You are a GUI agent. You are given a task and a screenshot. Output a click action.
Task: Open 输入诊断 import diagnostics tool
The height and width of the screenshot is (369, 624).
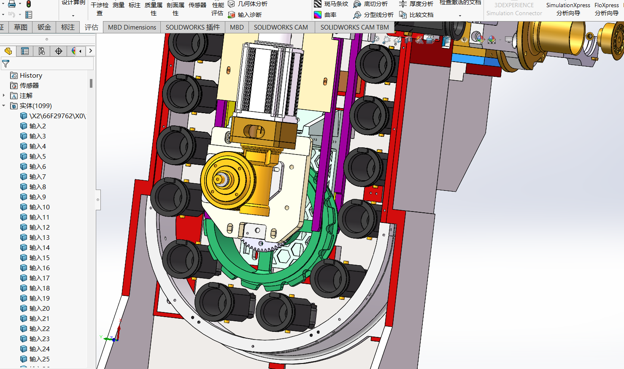coord(245,15)
